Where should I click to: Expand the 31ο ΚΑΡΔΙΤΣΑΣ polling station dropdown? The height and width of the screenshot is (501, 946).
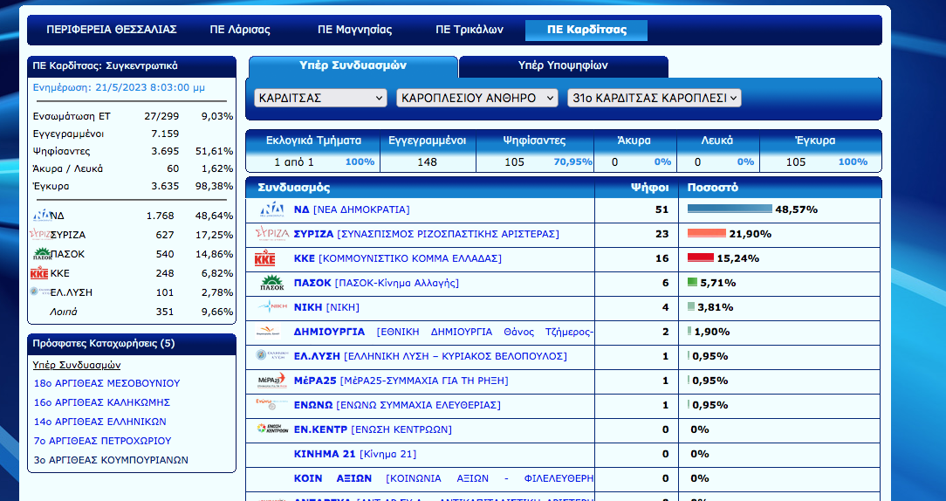(x=654, y=98)
